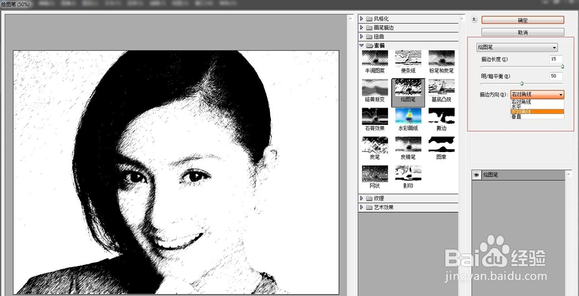
Task: Select the 基底凸现 filter thumbnail
Action: (441, 87)
